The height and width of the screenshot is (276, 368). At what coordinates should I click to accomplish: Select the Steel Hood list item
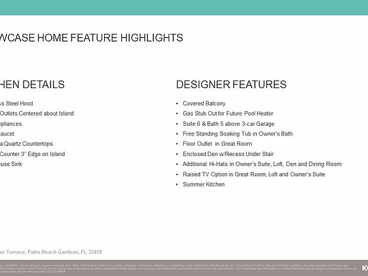(17, 103)
